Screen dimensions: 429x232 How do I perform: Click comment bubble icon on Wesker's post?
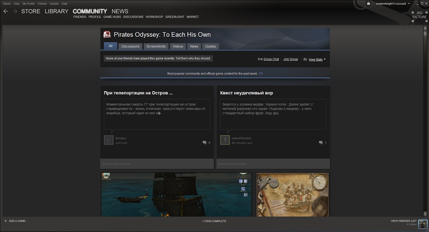[205, 143]
